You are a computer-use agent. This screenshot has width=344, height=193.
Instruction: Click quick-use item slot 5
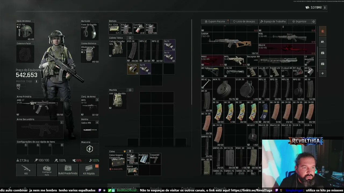tap(22, 149)
